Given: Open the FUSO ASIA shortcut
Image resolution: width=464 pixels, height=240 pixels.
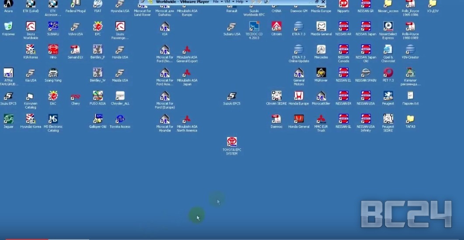Looking at the screenshot, I should 98,96.
